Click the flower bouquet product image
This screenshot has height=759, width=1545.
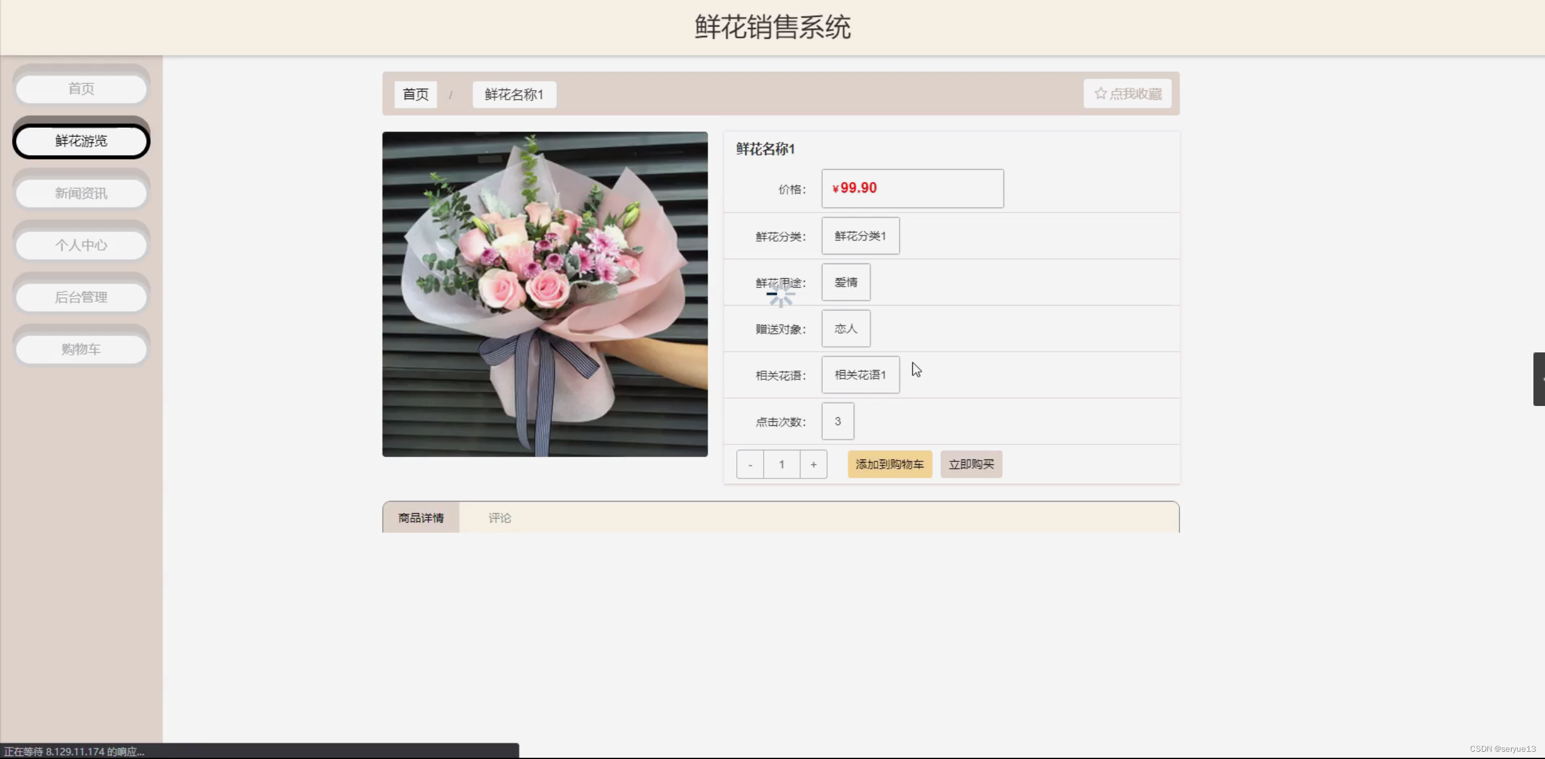coord(545,294)
